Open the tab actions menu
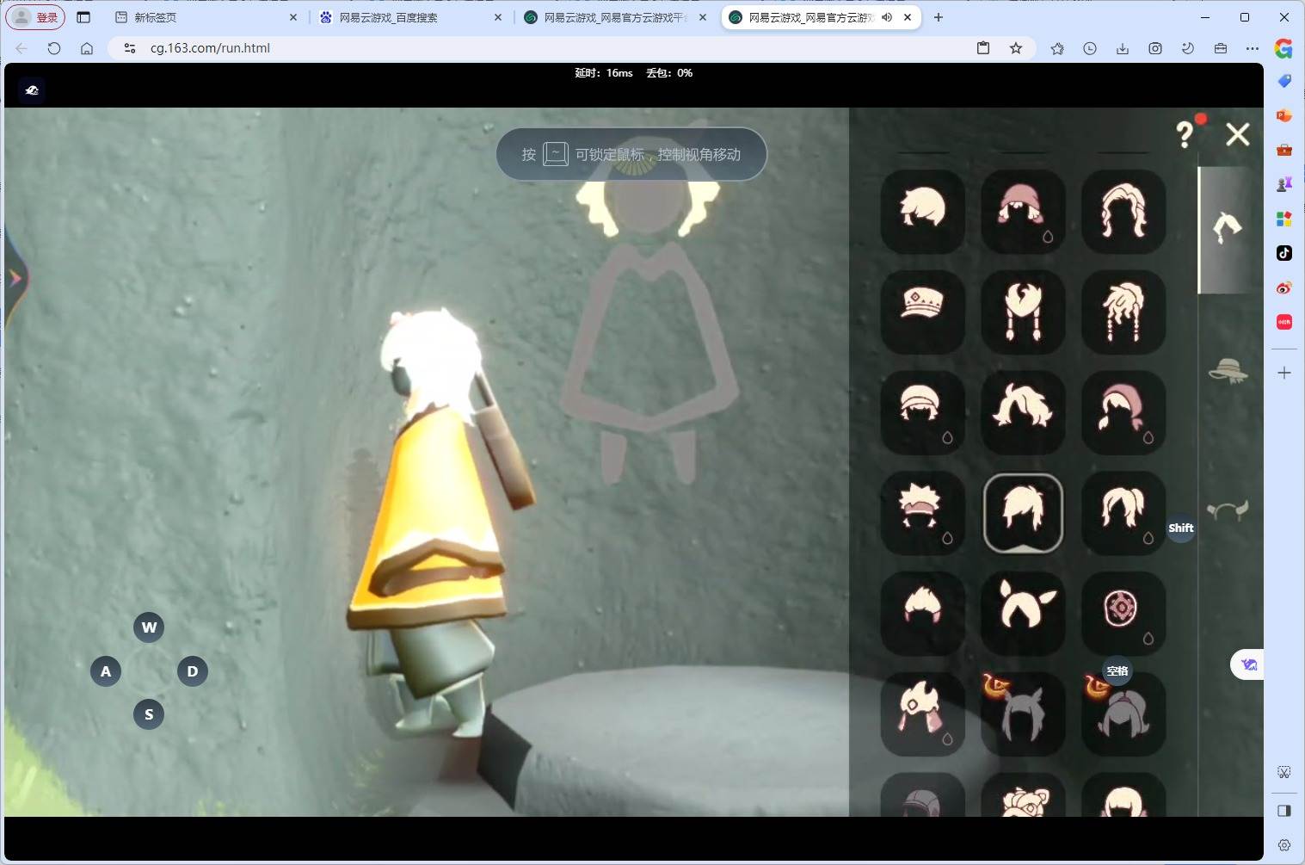Screen dimensions: 1305x865 point(83,17)
